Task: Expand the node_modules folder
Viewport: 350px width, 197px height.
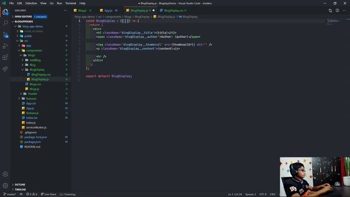Action: [33, 31]
